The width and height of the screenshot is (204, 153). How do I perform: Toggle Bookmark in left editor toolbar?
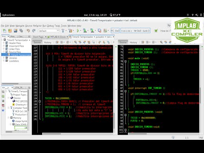point(108,42)
